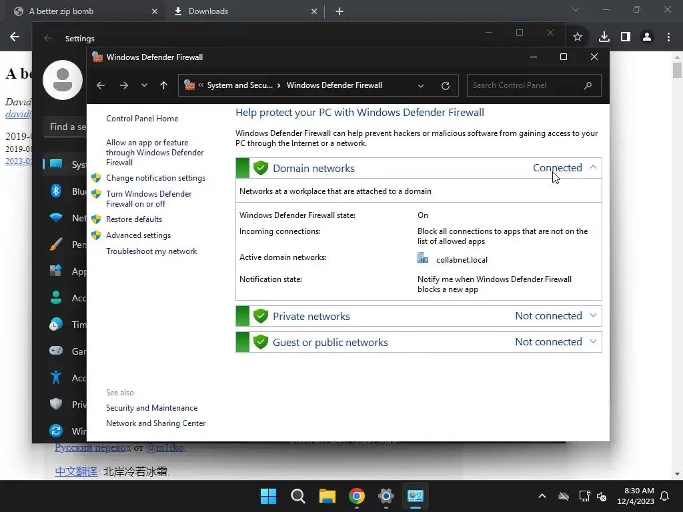Screen dimensions: 683x512
Task: Click the search magnifier in Control Panel
Action: pyautogui.click(x=588, y=85)
